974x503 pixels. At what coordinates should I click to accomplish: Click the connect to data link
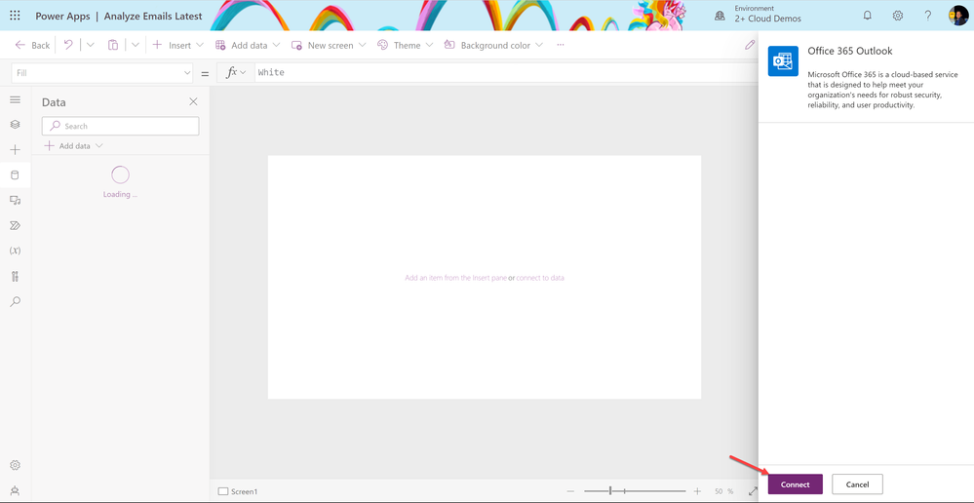coord(540,278)
